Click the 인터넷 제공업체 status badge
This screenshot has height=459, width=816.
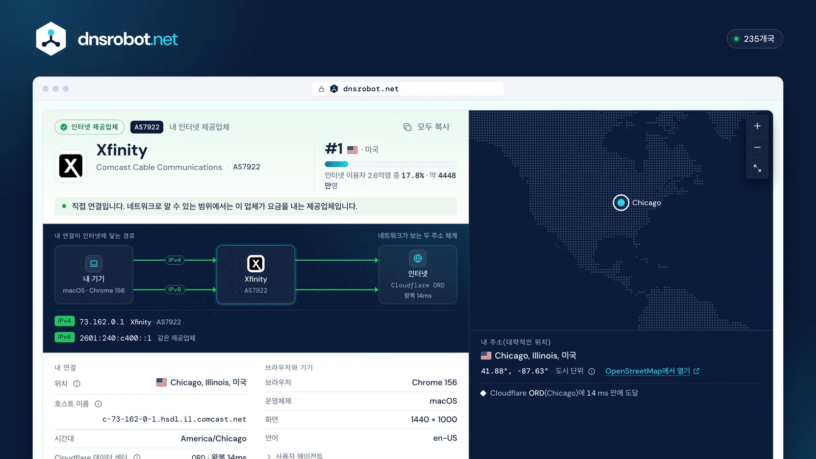[90, 127]
